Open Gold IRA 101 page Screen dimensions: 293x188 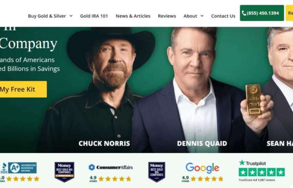point(94,16)
